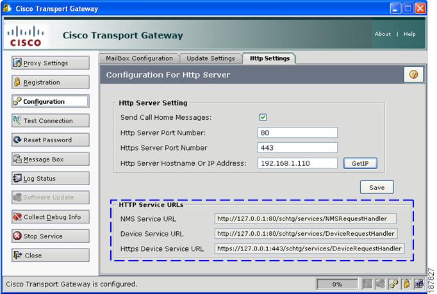Click the title bar application icon
Viewport: 437px width, 294px height.
point(8,8)
